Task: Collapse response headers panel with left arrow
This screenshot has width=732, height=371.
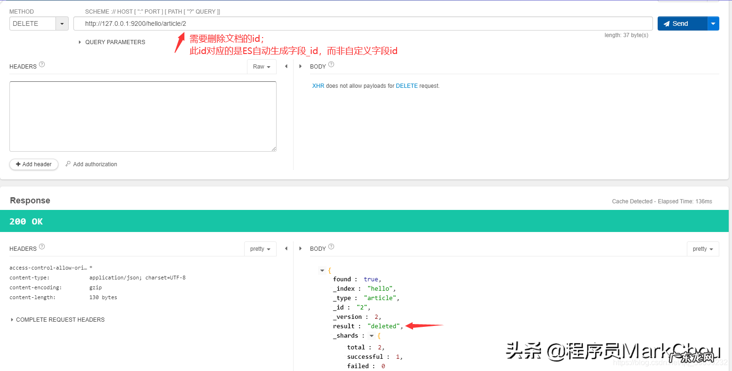Action: pyautogui.click(x=286, y=248)
